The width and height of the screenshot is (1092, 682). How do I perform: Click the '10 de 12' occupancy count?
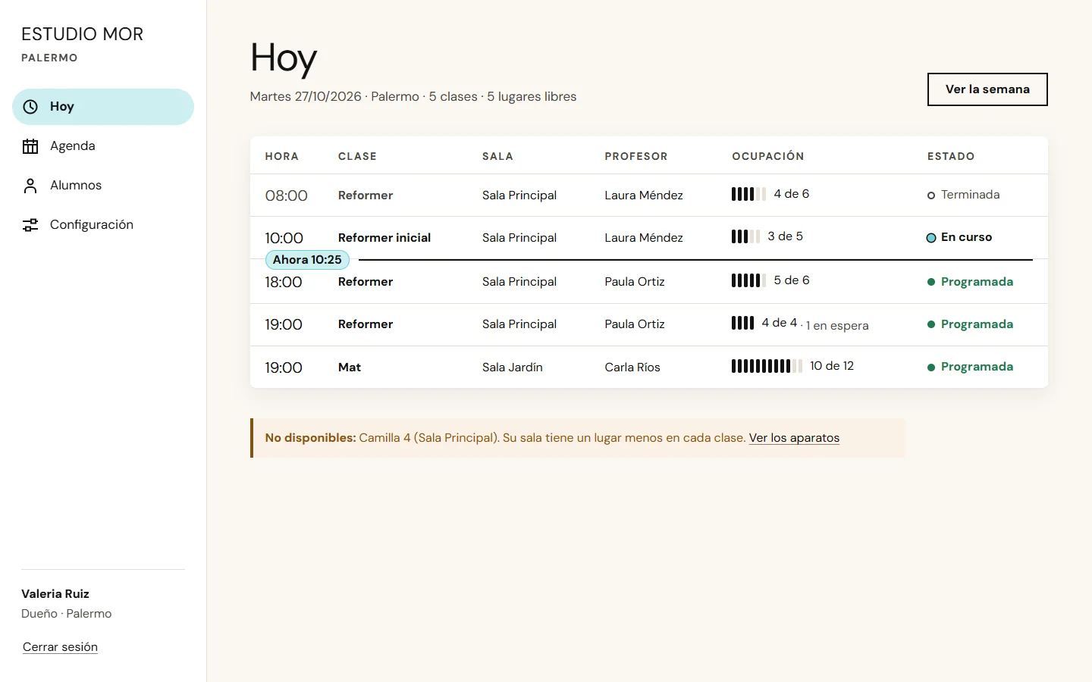pyautogui.click(x=832, y=366)
